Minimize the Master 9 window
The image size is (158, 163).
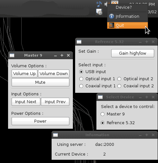pyautogui.click(x=55, y=56)
